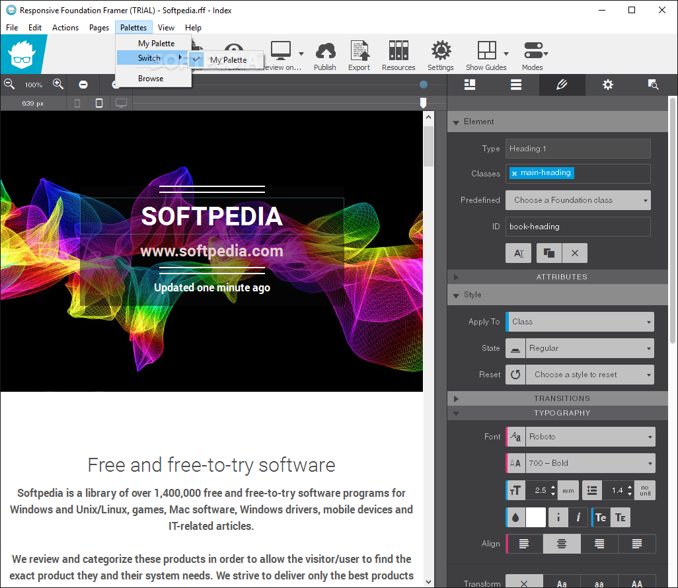
Task: Toggle italic text style
Action: (x=578, y=517)
